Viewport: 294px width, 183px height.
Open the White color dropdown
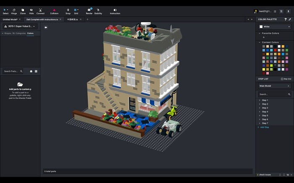click(x=274, y=26)
